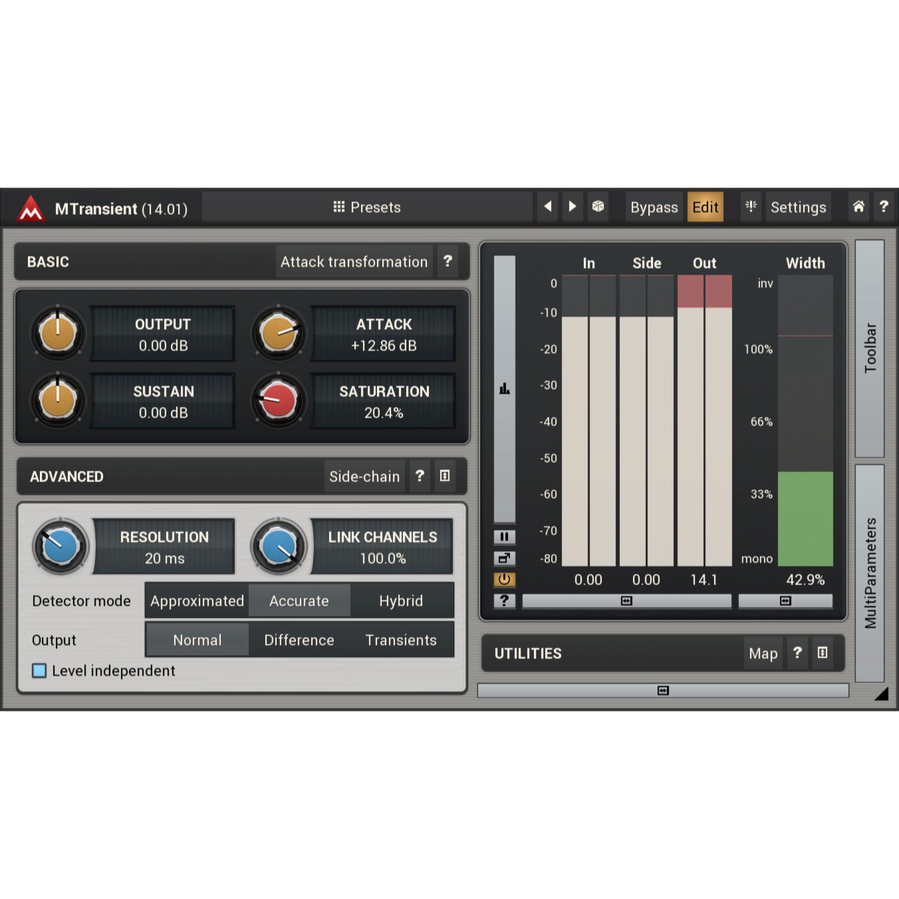Screen dimensions: 899x899
Task: Open the Settings button
Action: [x=798, y=207]
